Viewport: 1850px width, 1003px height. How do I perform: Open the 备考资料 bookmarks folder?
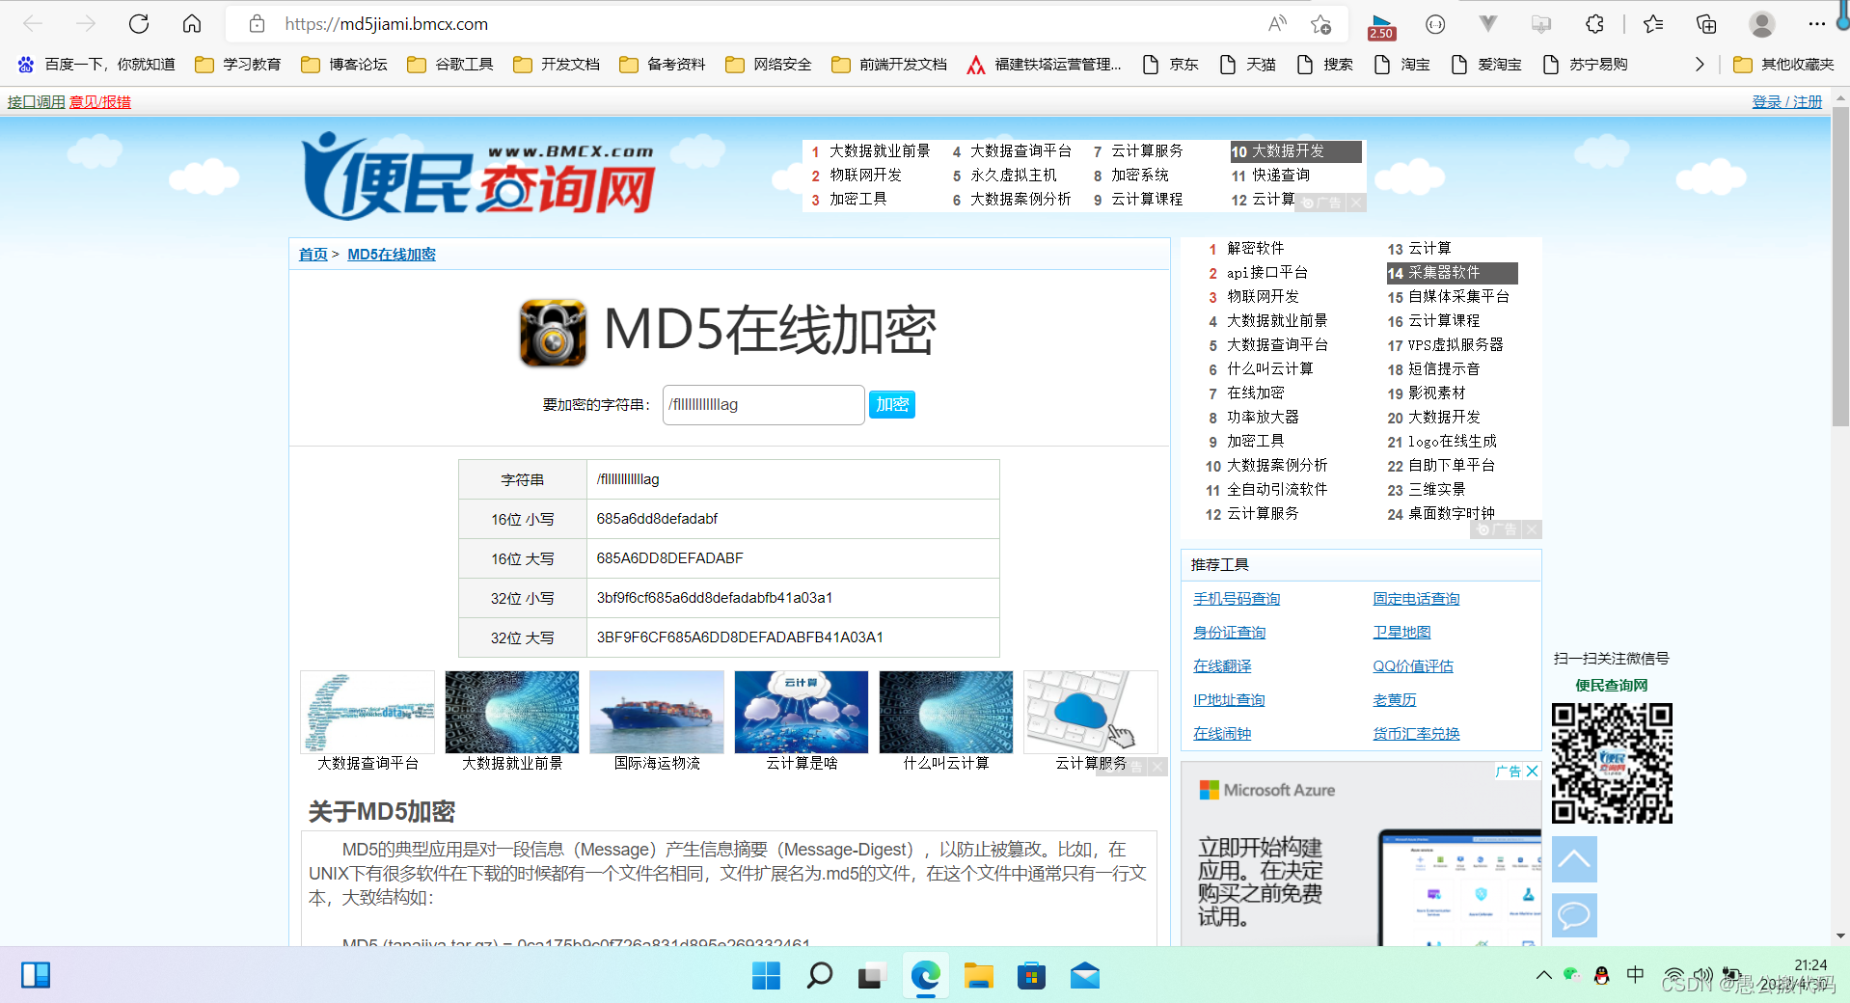click(663, 65)
